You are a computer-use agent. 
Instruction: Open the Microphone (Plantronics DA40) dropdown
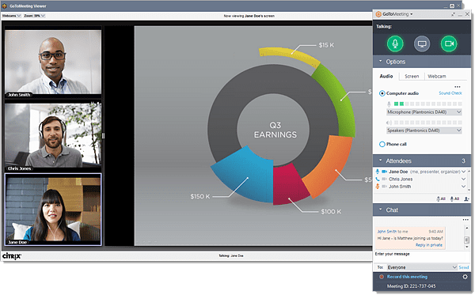(x=424, y=112)
